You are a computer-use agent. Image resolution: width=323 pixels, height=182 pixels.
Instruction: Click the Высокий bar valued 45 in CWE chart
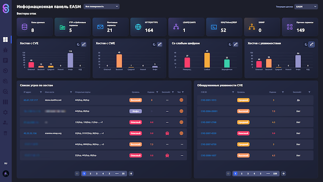(119, 61)
